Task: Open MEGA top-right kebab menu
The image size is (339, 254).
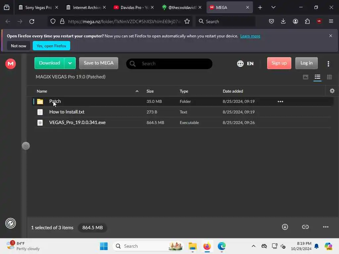Action: point(328,63)
